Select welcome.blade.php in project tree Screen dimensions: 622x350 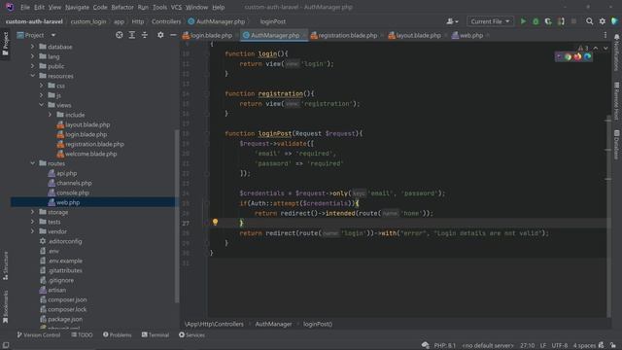tap(90, 154)
